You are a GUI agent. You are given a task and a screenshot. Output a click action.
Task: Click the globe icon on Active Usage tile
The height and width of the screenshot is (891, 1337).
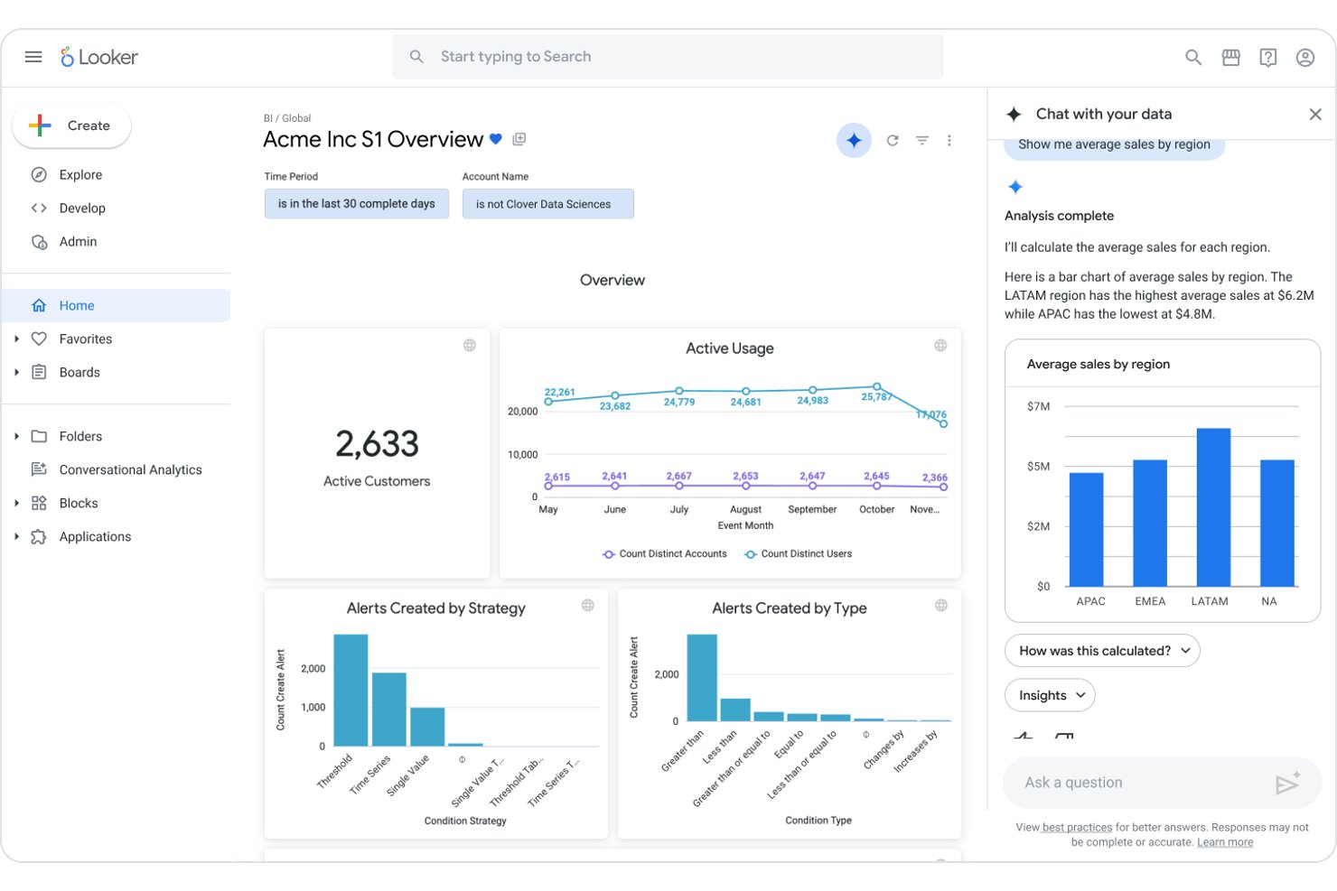click(x=940, y=346)
